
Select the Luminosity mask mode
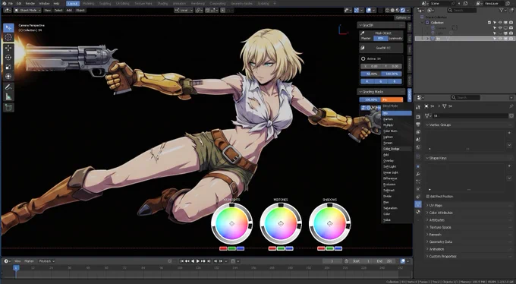tap(395, 39)
